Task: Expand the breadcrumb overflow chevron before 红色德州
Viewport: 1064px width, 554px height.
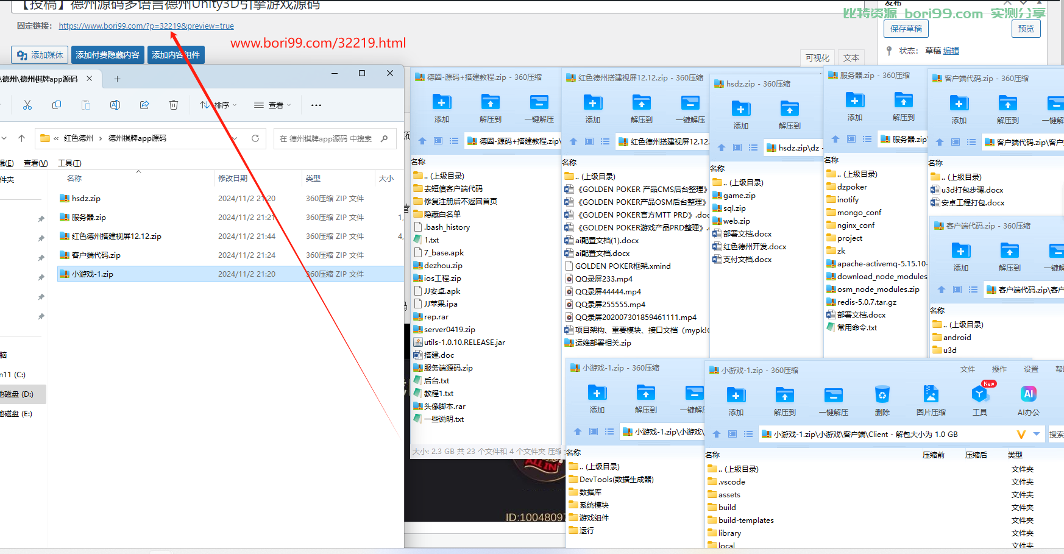Action: click(x=56, y=138)
